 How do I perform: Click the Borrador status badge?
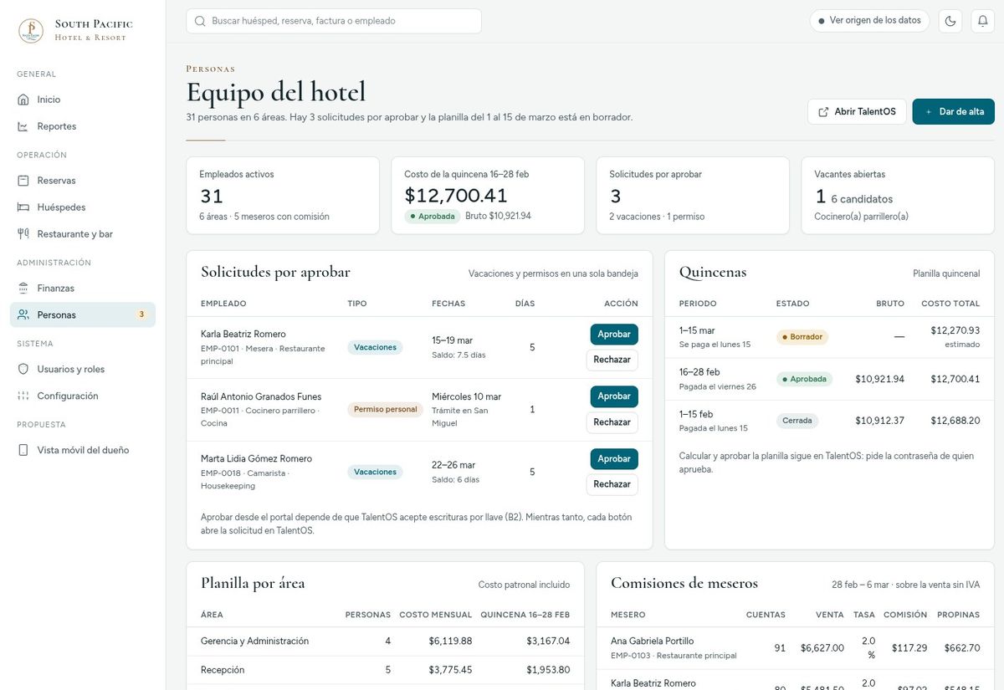pyautogui.click(x=803, y=337)
